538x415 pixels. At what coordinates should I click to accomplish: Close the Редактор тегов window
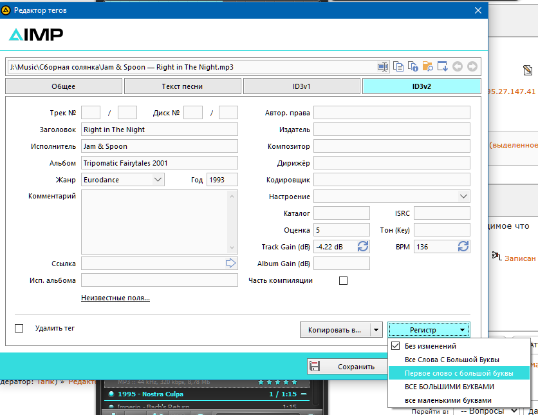(x=478, y=10)
